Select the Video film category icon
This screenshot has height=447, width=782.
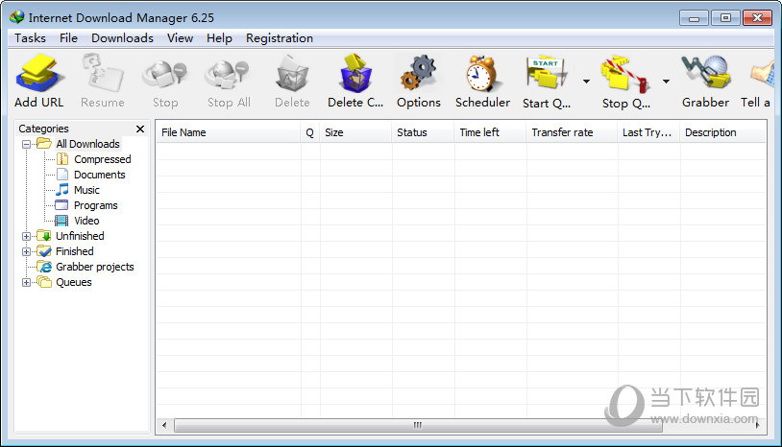tap(61, 221)
